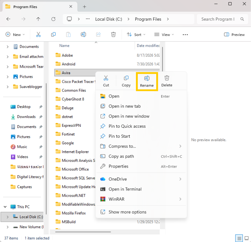Select Pin to Start
Viewport: 251px width, 242px height.
(x=141, y=136)
